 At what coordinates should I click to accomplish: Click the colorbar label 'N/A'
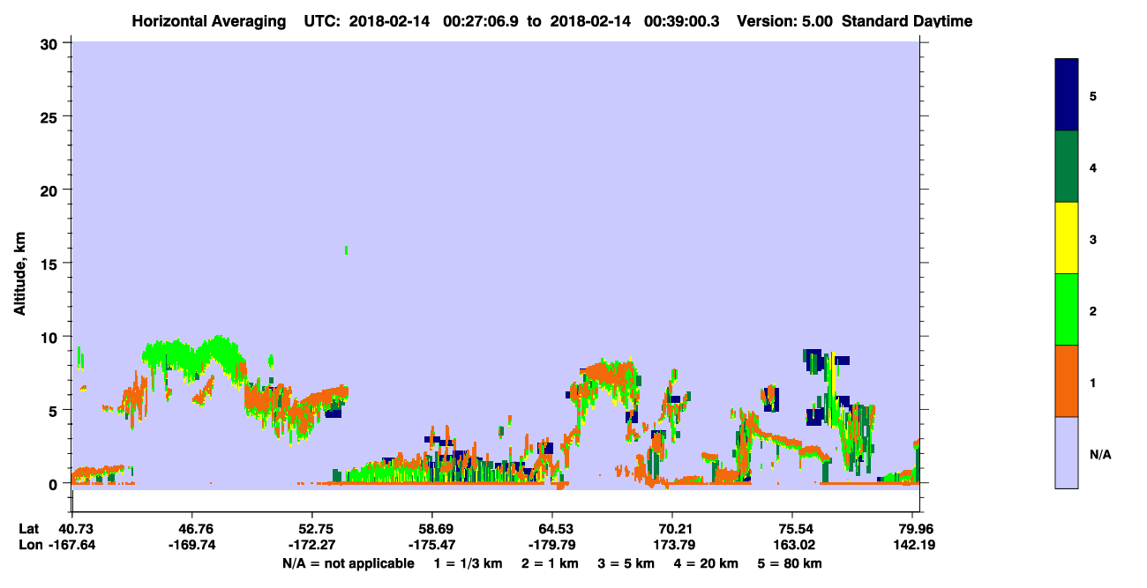[1099, 454]
